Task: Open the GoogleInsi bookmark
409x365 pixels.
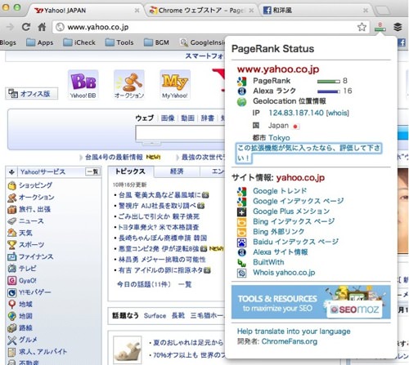Action: [203, 42]
